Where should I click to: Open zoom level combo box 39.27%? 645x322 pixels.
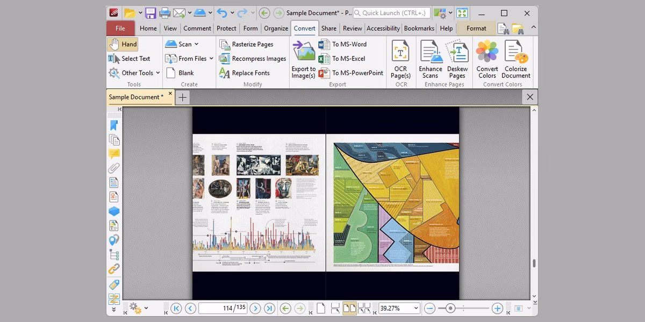[399, 308]
